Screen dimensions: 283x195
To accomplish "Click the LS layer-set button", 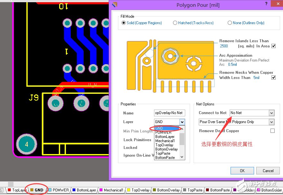I will [1, 190].
